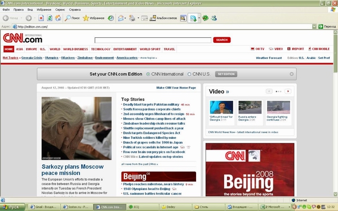
Task: Open the Forward button dropdown arrow
Action: pos(35,18)
